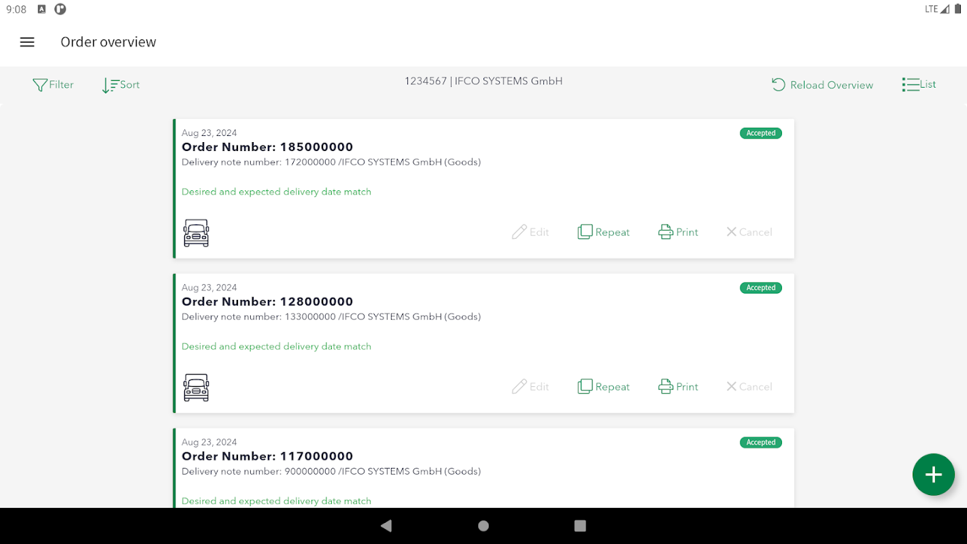Open Order Number 117000000 card
The image size is (967, 544).
[483, 468]
